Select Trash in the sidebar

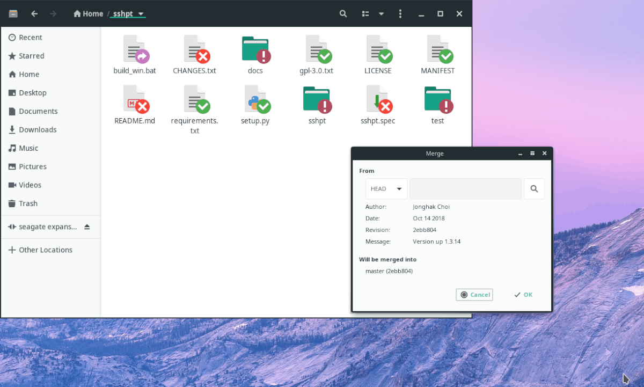[x=51, y=203]
